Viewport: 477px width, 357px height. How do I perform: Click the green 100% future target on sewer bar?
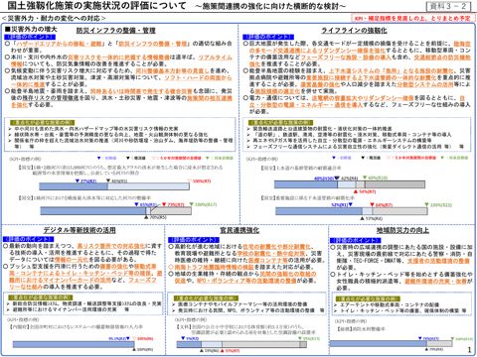click(438, 205)
